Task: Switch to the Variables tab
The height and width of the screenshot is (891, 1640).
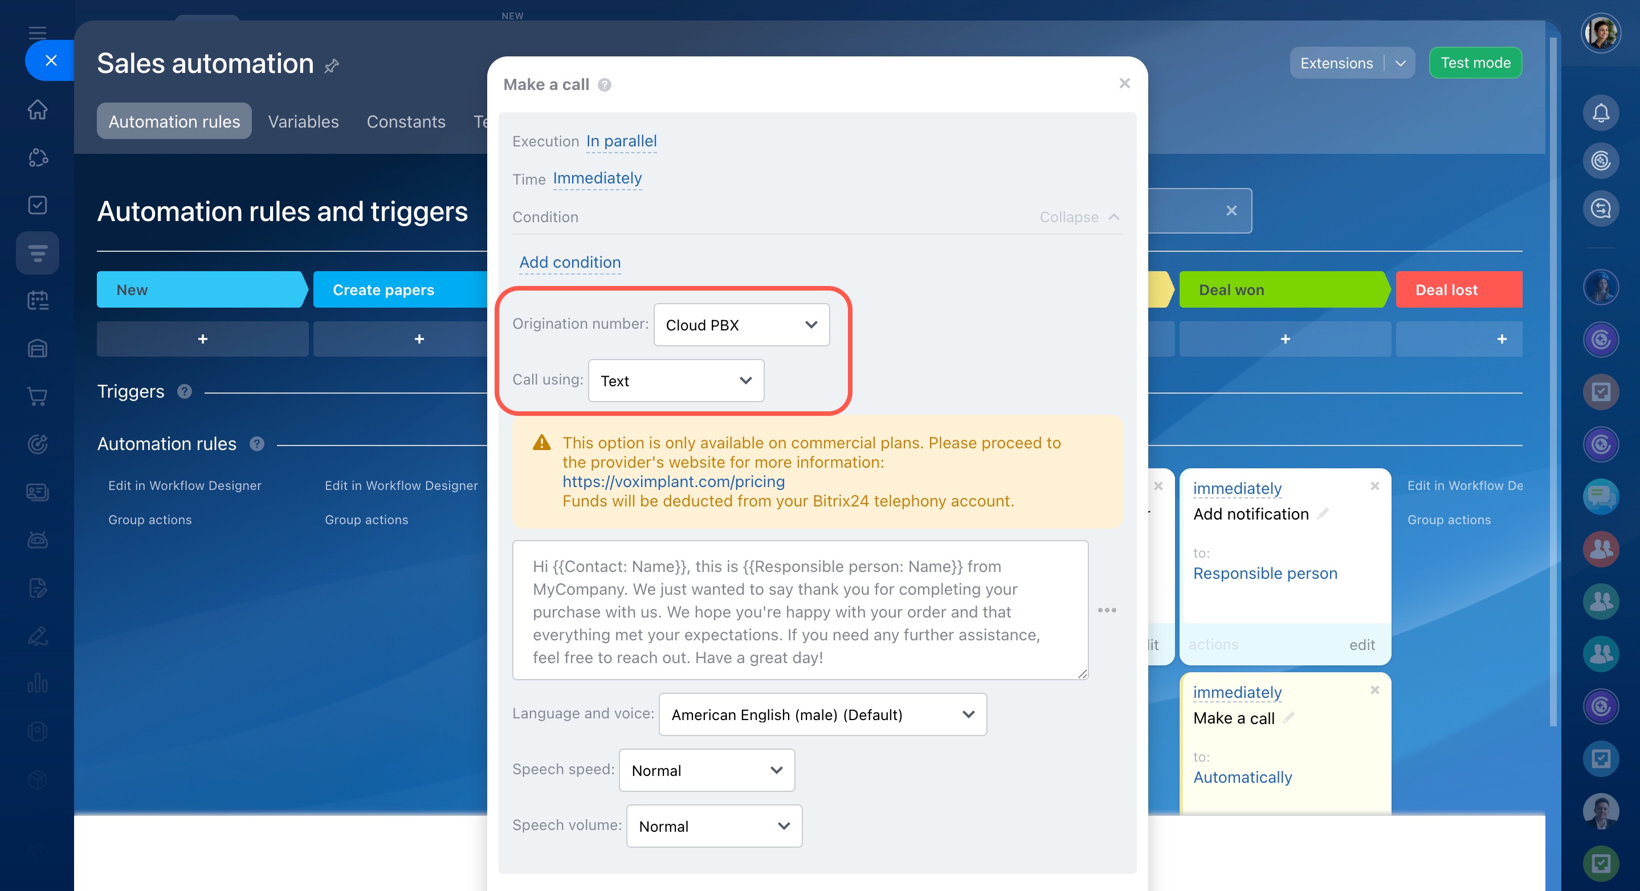Action: pos(303,121)
